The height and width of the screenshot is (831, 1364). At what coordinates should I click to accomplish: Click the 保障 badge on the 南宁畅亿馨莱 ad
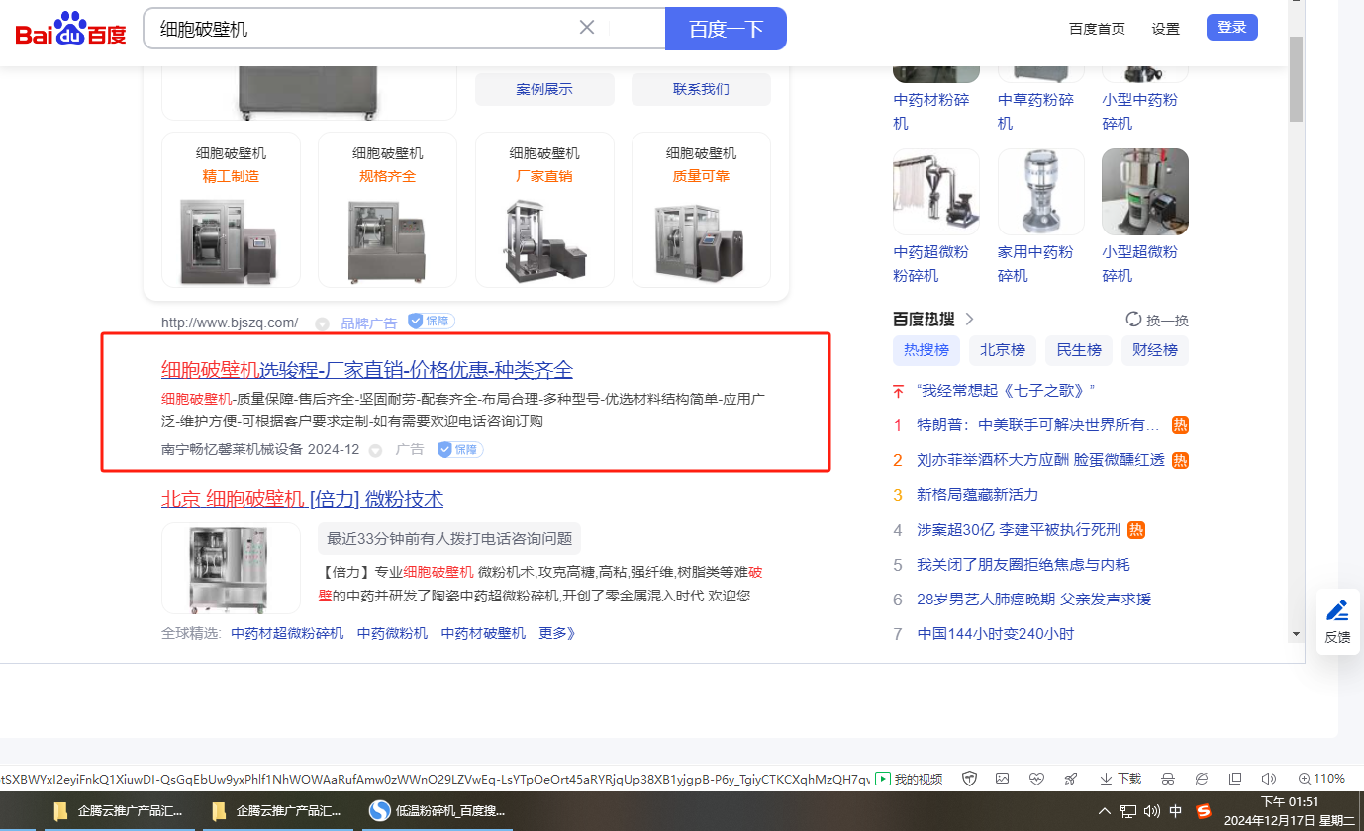coord(460,449)
